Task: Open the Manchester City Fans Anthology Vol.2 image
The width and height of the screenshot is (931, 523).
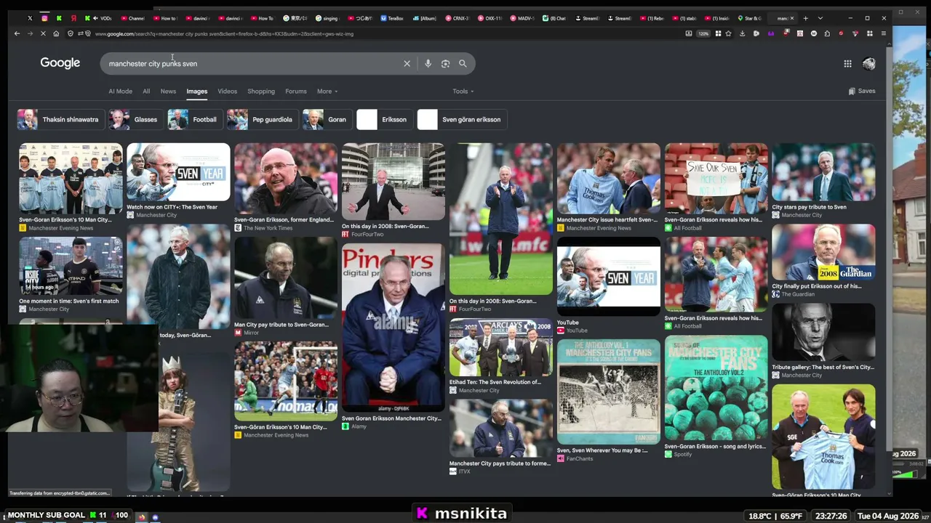Action: click(x=716, y=388)
